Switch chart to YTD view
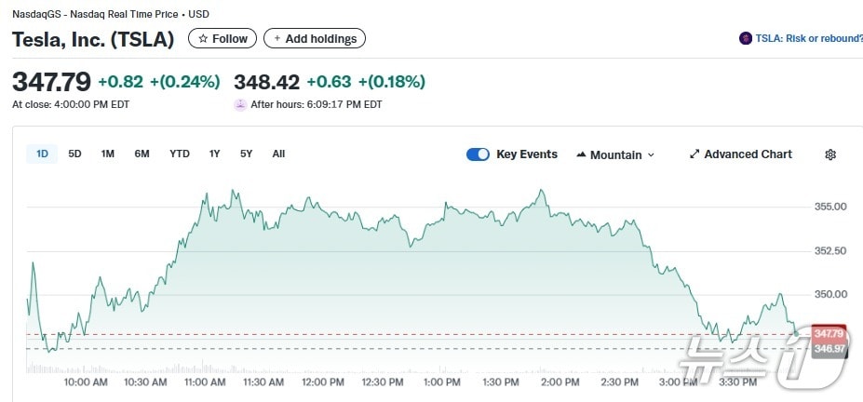This screenshot has width=863, height=402. pos(179,154)
